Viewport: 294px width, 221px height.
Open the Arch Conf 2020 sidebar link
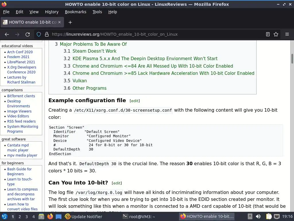click(x=20, y=52)
